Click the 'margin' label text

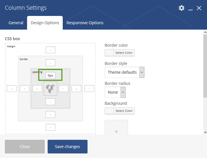(x=11, y=46)
